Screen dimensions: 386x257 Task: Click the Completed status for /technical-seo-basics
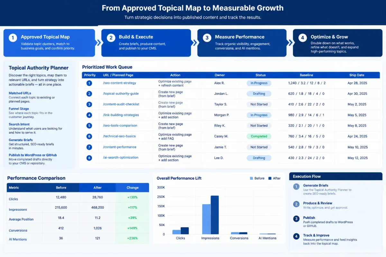[x=259, y=136]
